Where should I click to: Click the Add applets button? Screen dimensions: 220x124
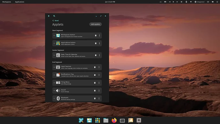pos(96,24)
